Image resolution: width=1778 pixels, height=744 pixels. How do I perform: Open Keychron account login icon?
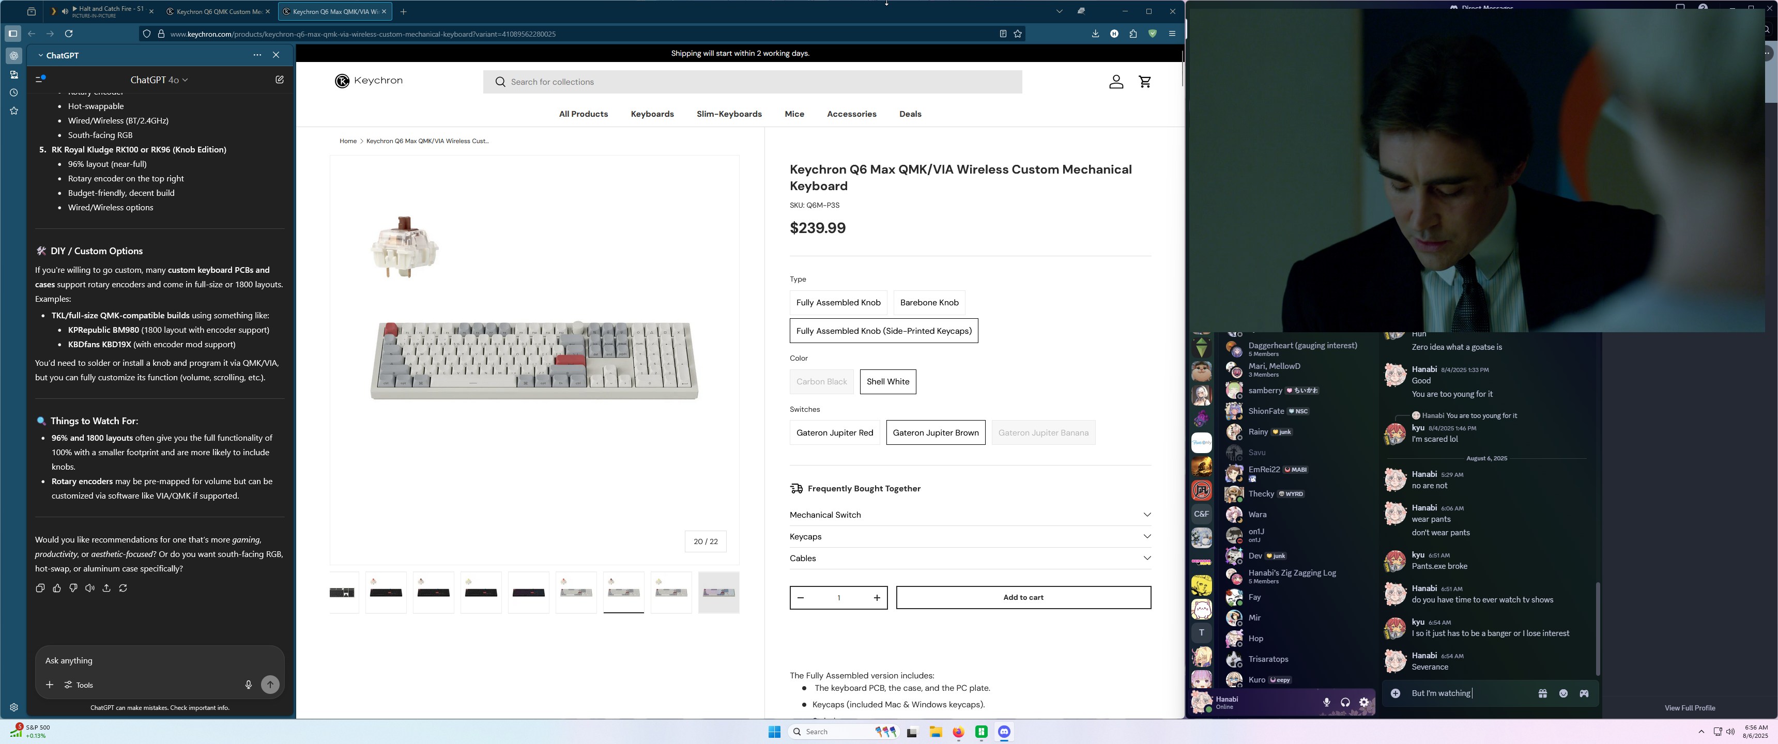(1116, 82)
